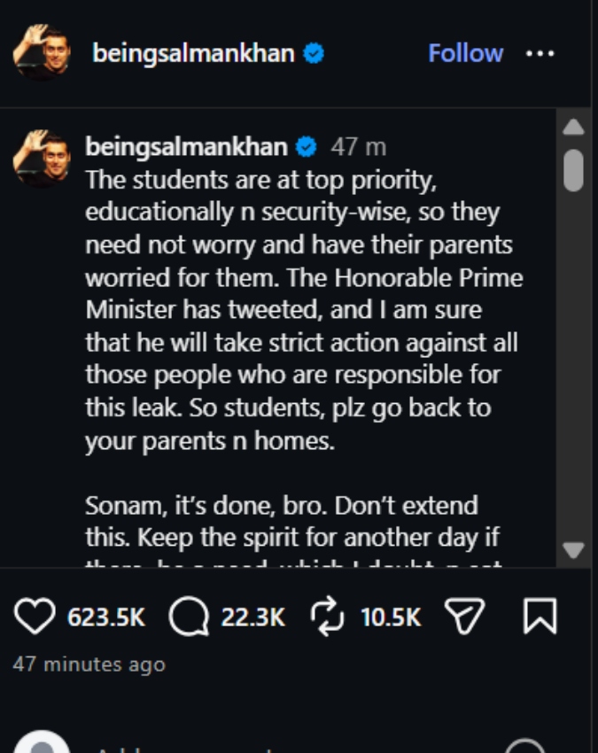Click the verified badge in the header
598x753 pixels.
coord(314,53)
